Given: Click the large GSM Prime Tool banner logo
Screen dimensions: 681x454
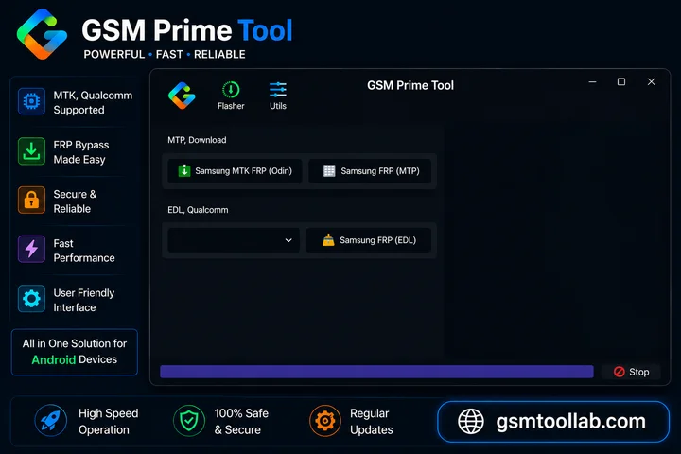Looking at the screenshot, I should tap(43, 34).
